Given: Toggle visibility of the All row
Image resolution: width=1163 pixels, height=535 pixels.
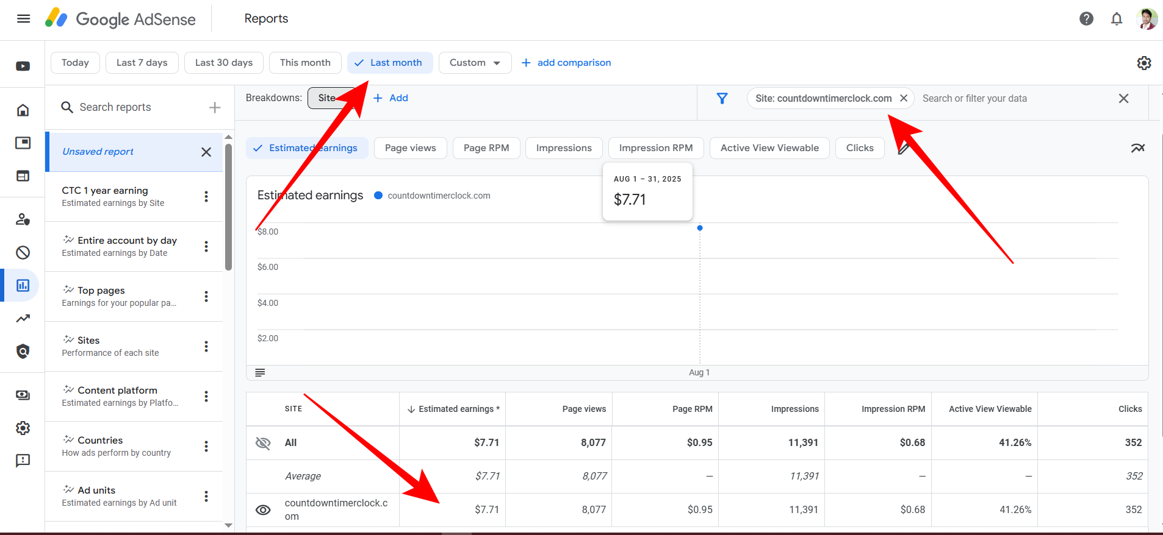Looking at the screenshot, I should coord(263,443).
